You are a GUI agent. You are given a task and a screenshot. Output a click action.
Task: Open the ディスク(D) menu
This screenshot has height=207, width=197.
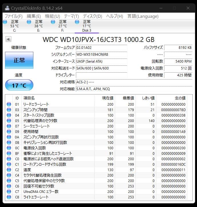[92, 16]
